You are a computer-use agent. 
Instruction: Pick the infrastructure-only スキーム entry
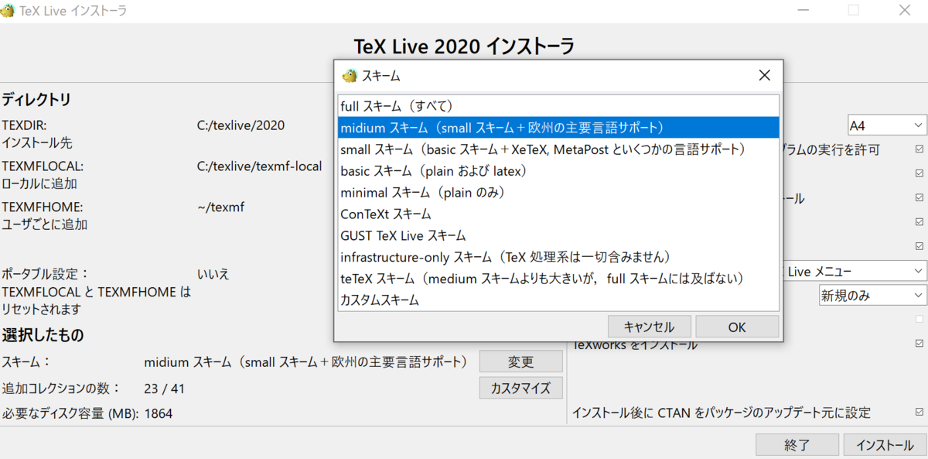pyautogui.click(x=558, y=256)
